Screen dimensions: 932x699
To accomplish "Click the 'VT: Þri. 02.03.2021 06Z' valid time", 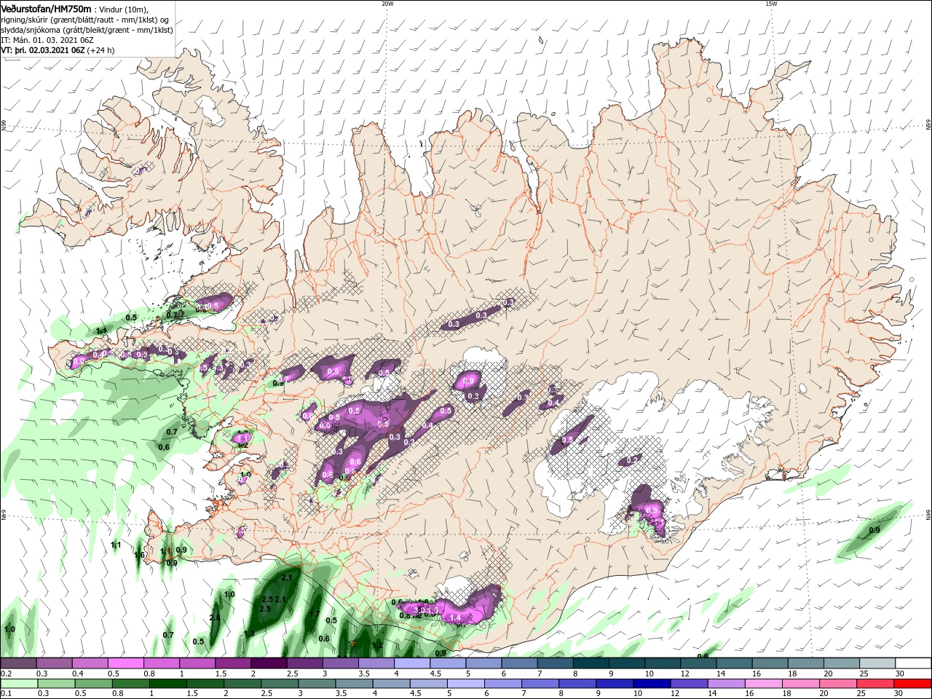I will [42, 50].
